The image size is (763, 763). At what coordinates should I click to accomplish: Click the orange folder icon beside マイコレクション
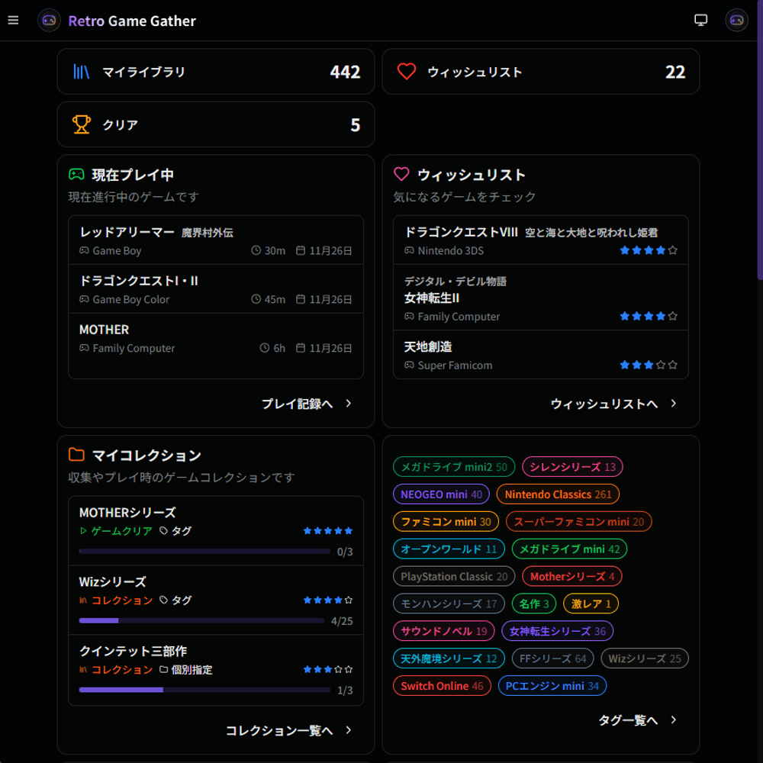(x=76, y=455)
